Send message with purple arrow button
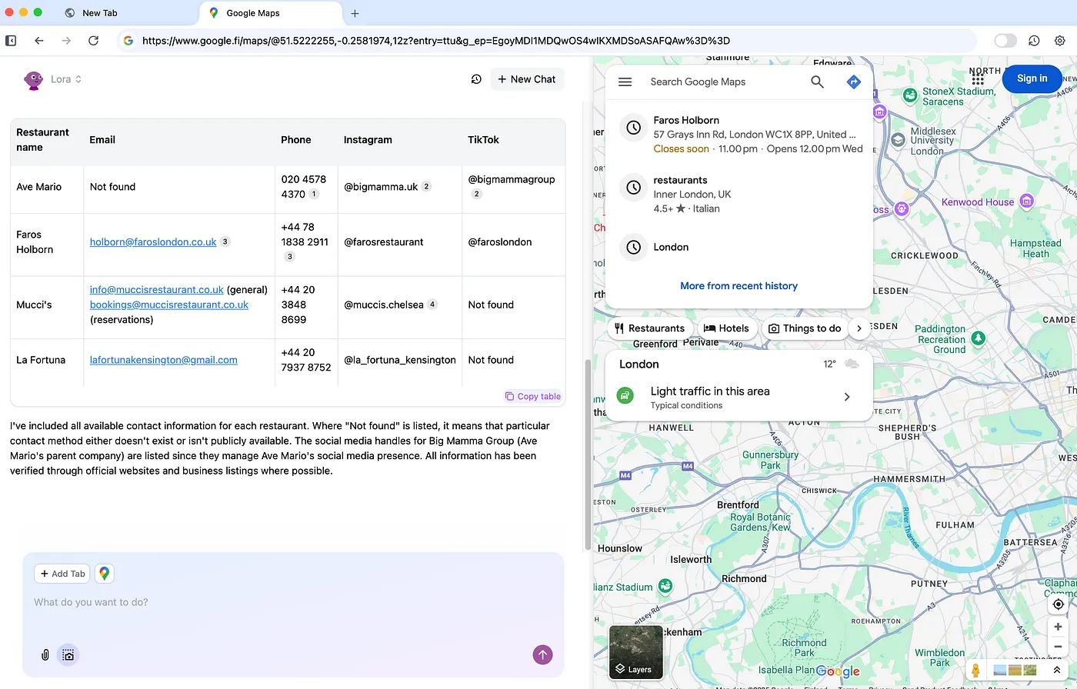 click(542, 654)
